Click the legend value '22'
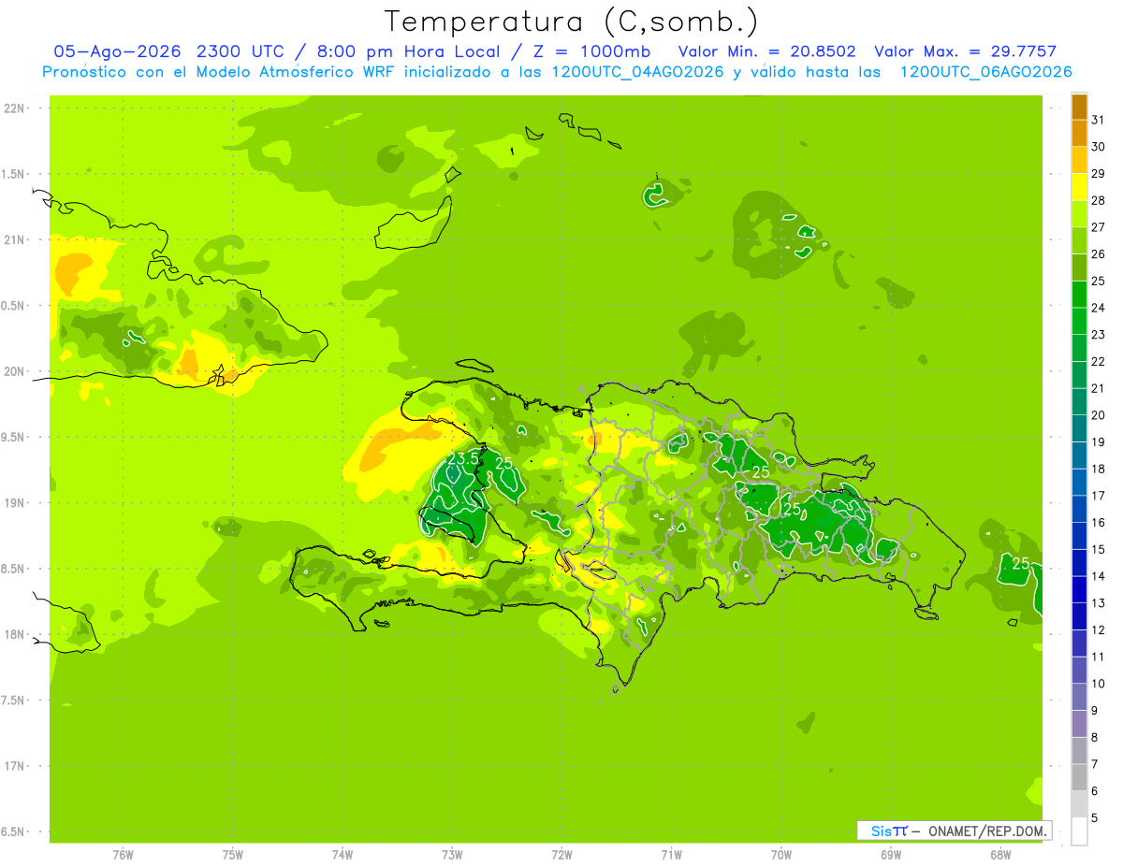Screen dimensions: 1123x867 pos(1099,361)
